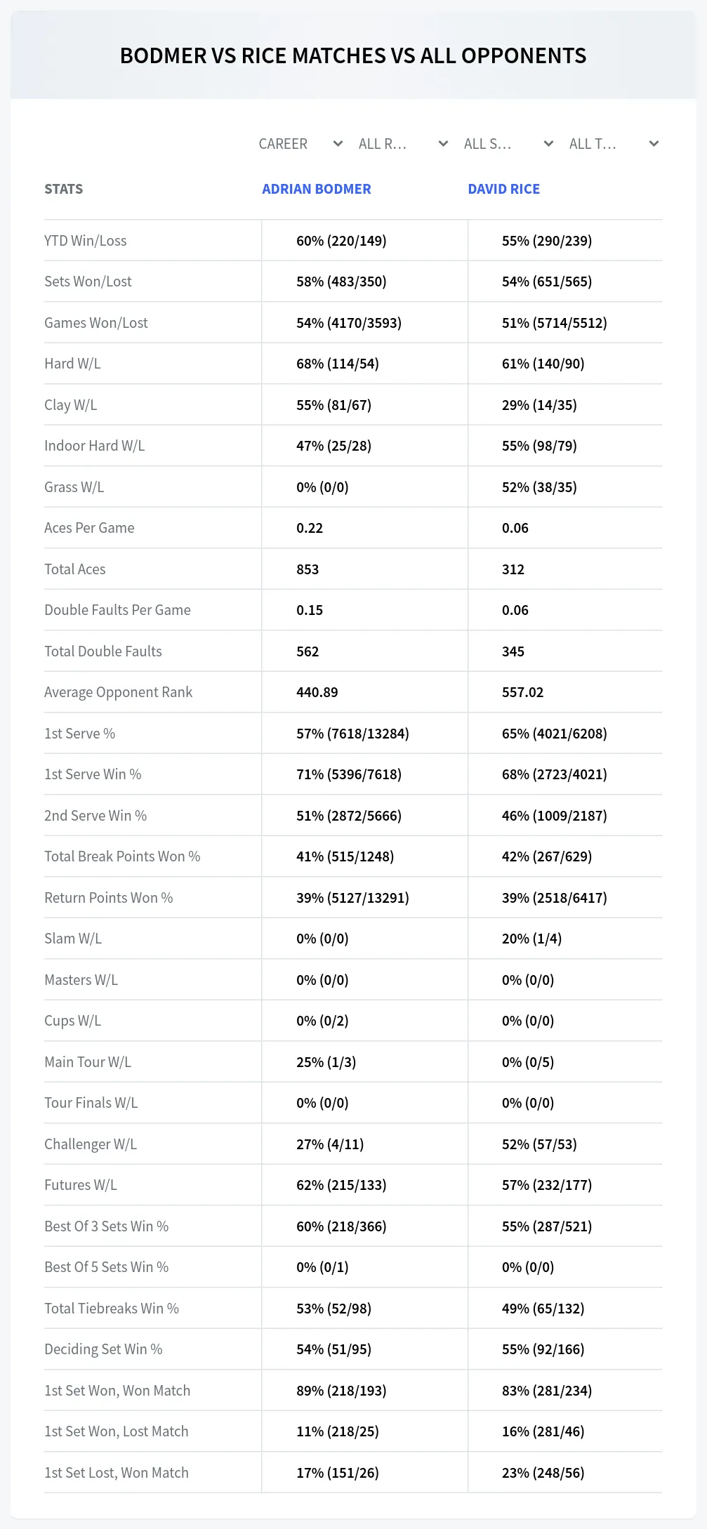Click Bodmer's Hard W/L value 68% (114/54)
Image resolution: width=707 pixels, height=1529 pixels.
tap(338, 364)
